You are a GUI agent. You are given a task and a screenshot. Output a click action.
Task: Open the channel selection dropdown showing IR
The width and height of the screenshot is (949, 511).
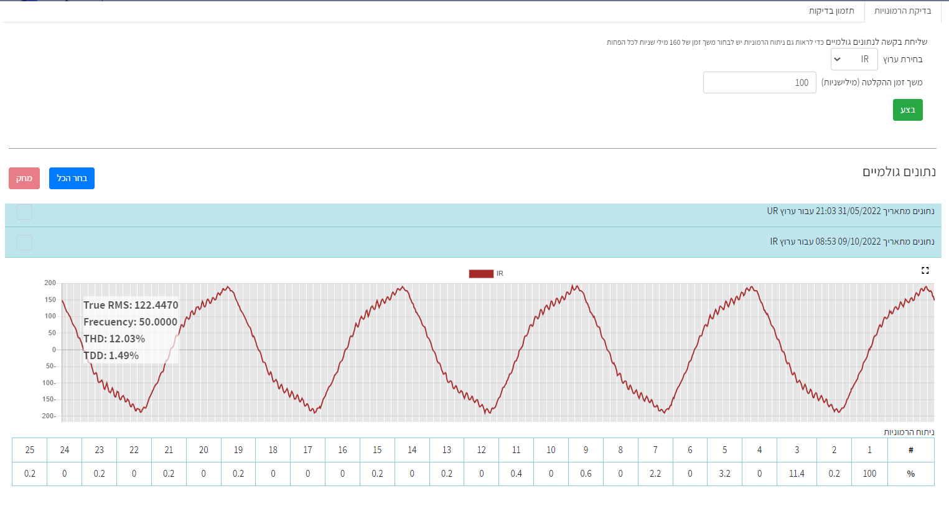tap(854, 59)
